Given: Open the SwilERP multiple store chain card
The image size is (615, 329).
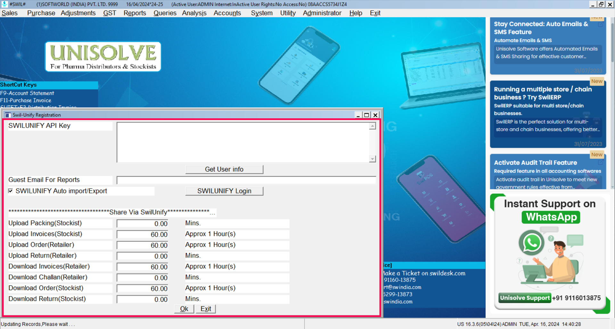Looking at the screenshot, I should pyautogui.click(x=548, y=115).
